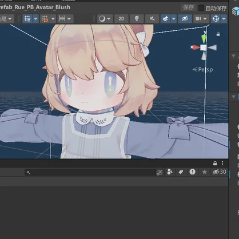Toggle scene effects (skybox/fog) icon
This screenshot has height=239, width=239.
pyautogui.click(x=165, y=19)
